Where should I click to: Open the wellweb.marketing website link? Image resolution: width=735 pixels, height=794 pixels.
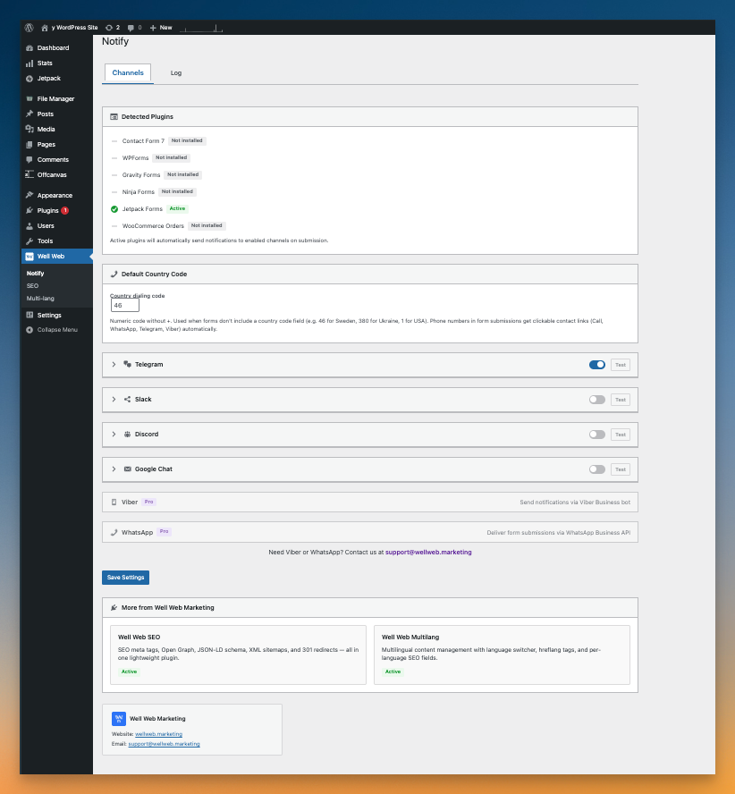158,734
